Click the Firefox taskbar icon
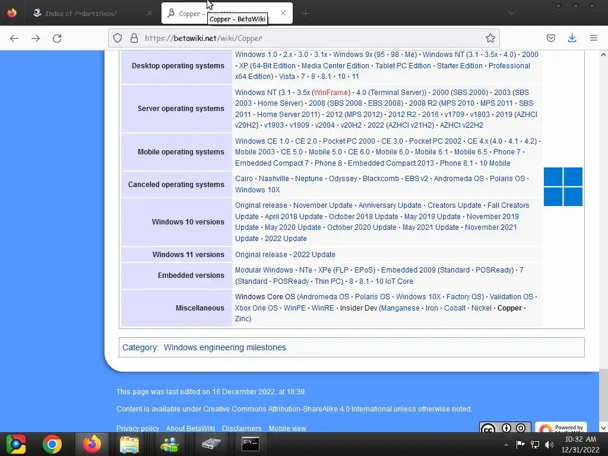 point(92,444)
